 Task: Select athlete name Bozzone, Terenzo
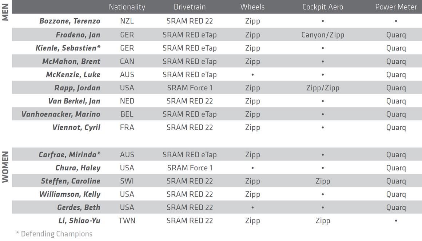click(70, 21)
